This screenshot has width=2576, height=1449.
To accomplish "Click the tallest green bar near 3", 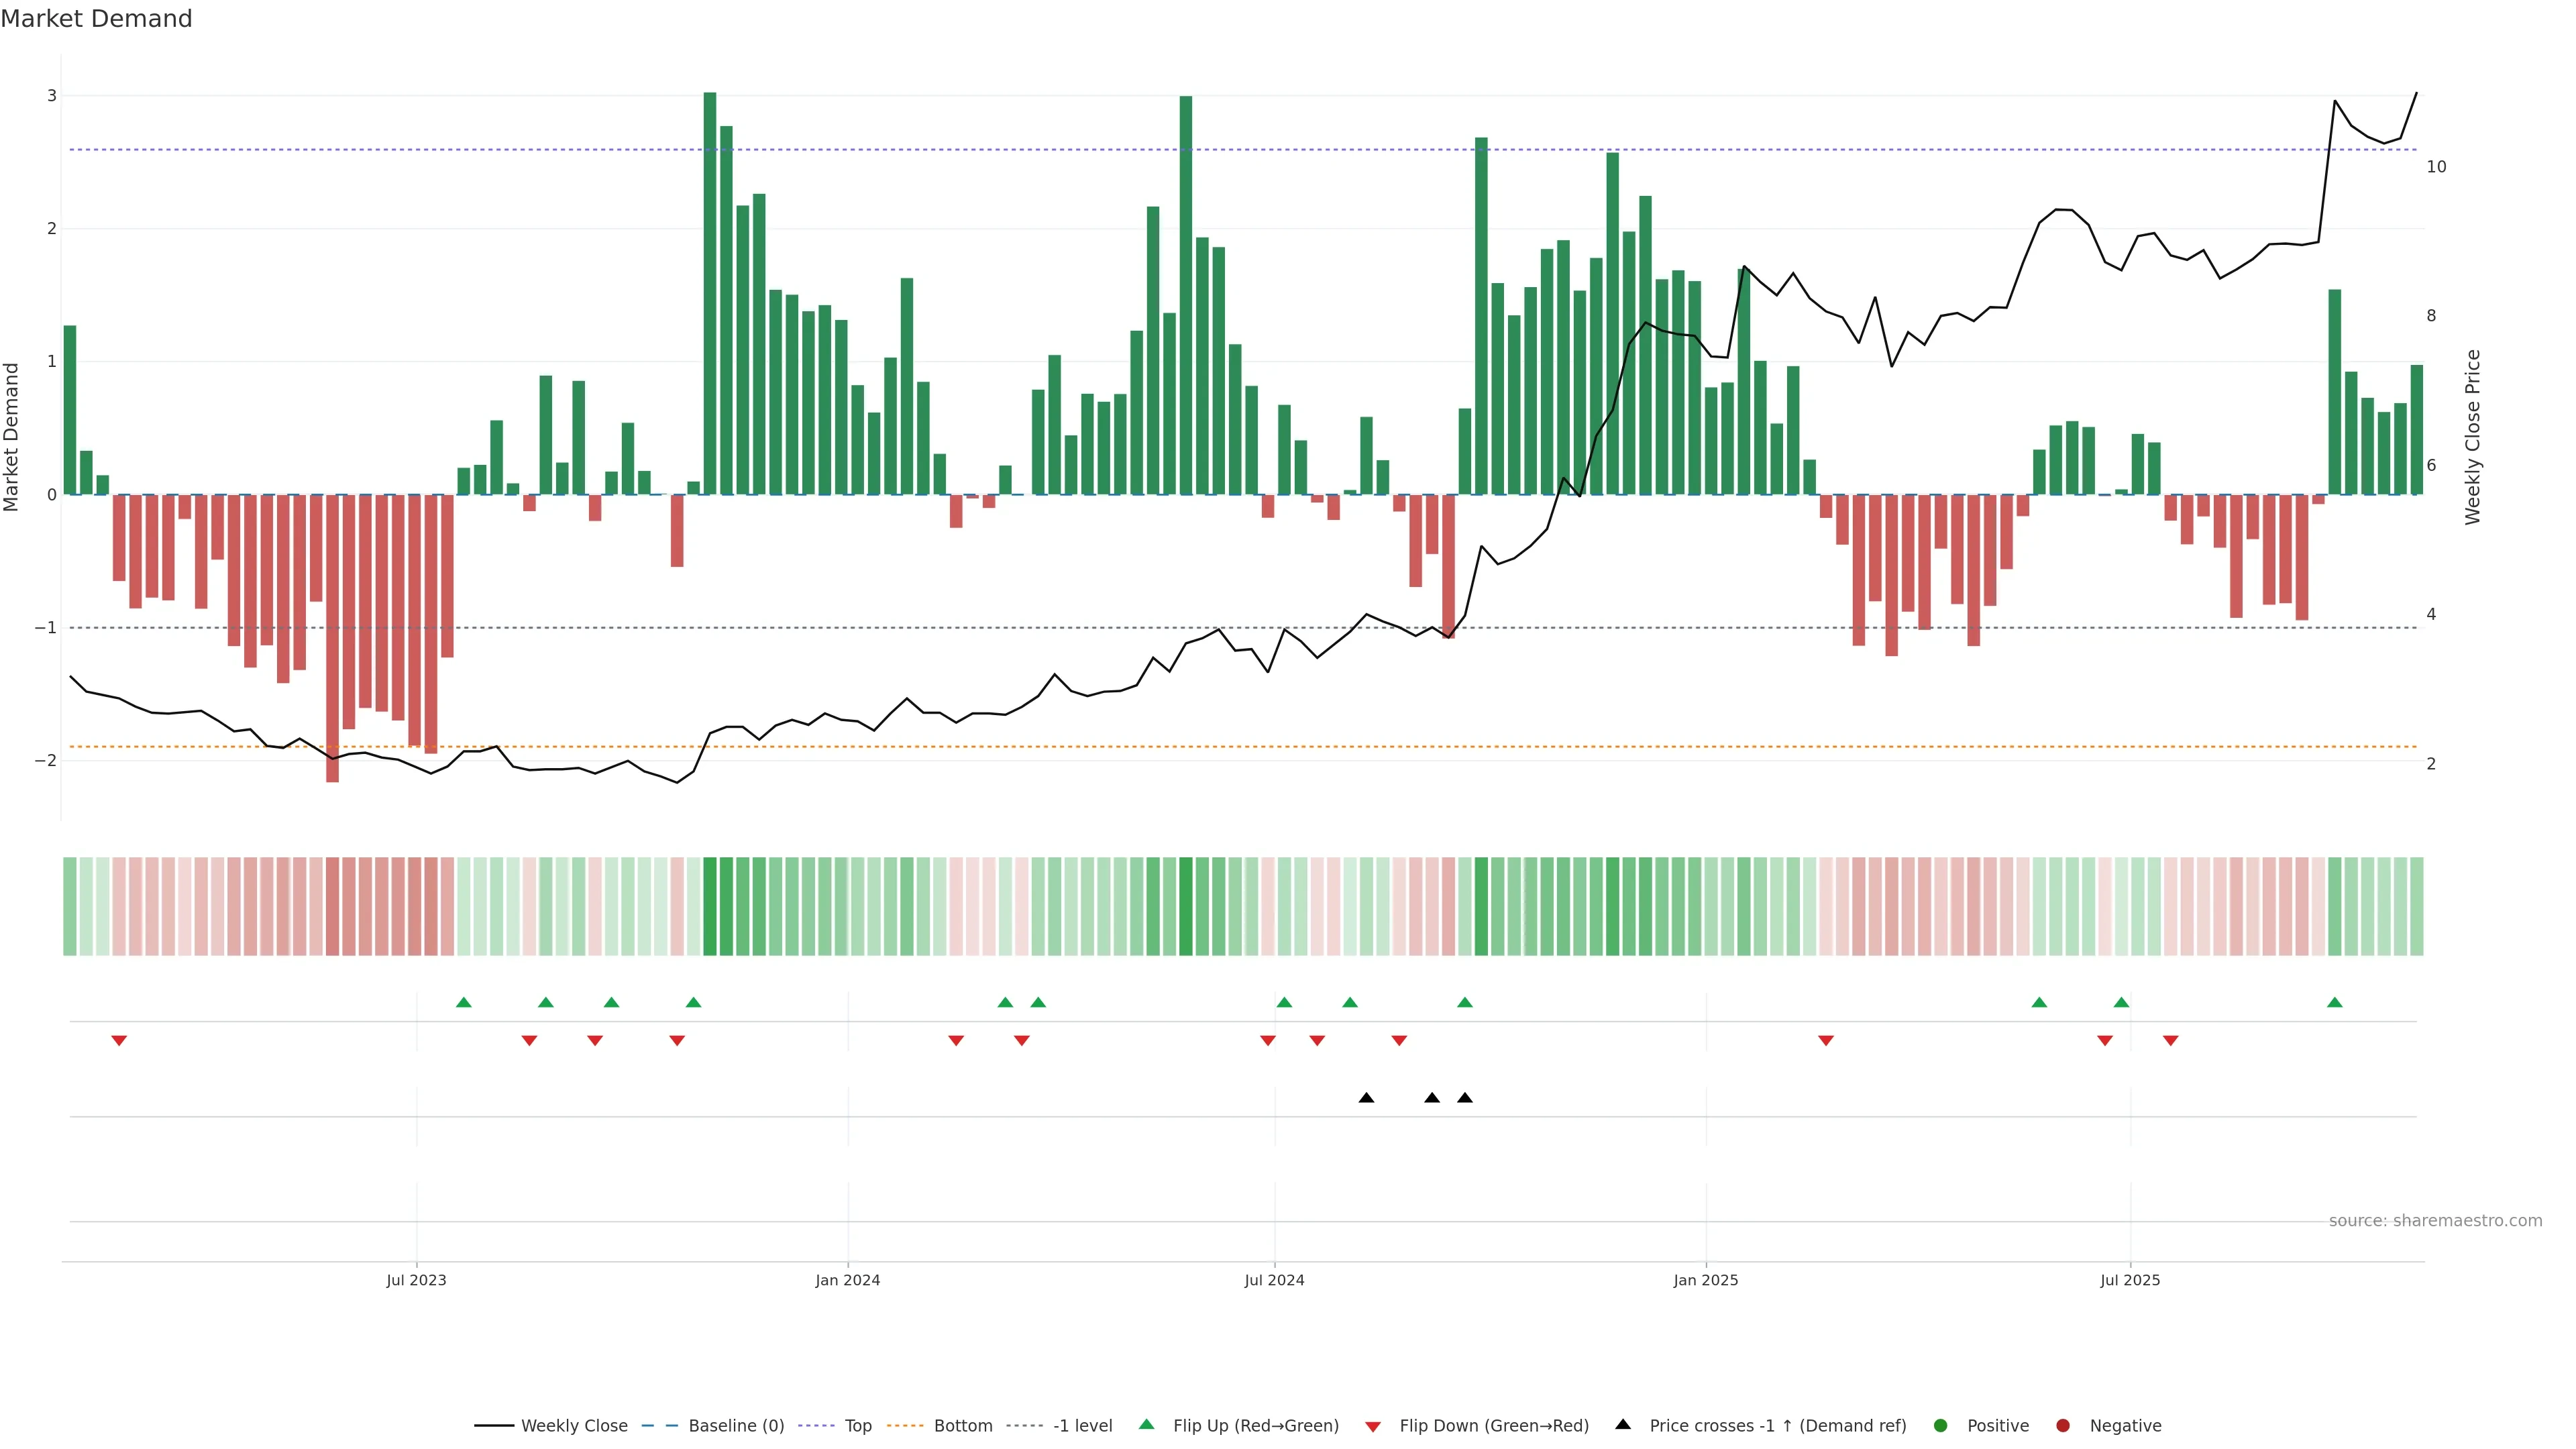I will (x=710, y=290).
